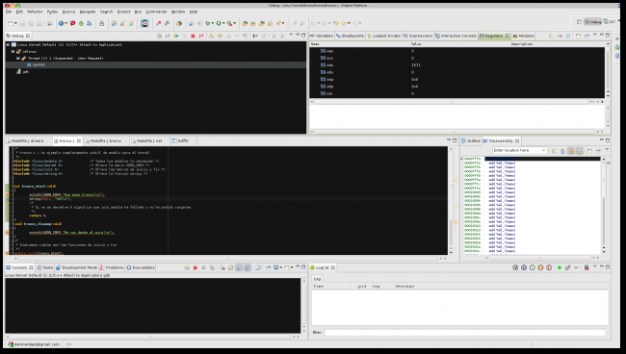Click the Value column header in Registers
Viewport: 626px width, 354px height.
tap(416, 44)
